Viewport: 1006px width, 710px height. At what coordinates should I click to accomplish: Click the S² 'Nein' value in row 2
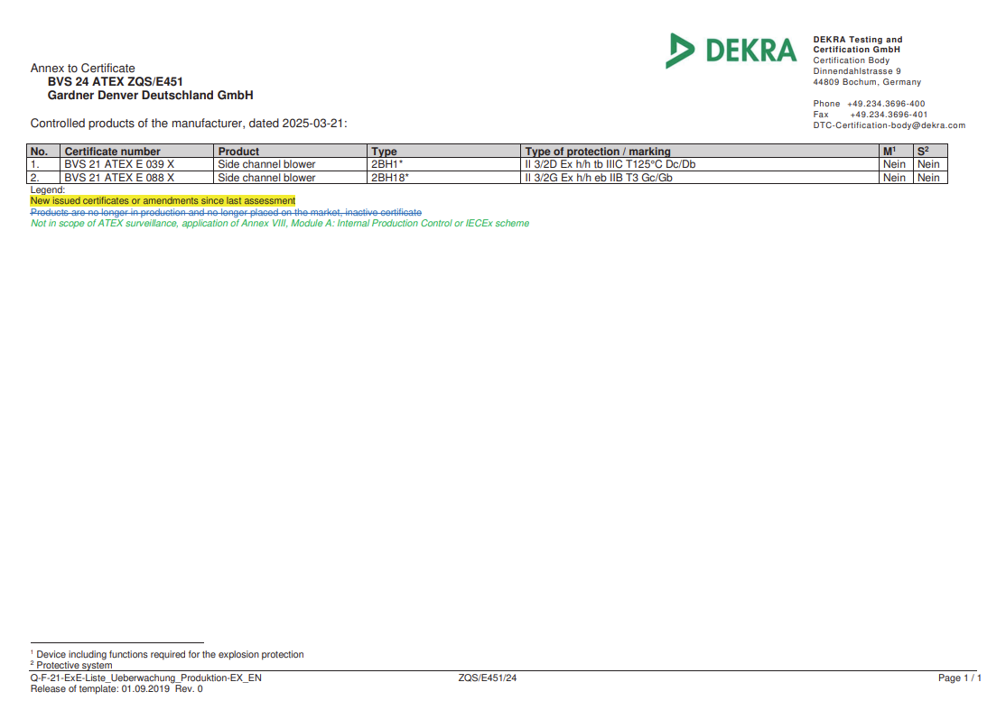click(930, 178)
